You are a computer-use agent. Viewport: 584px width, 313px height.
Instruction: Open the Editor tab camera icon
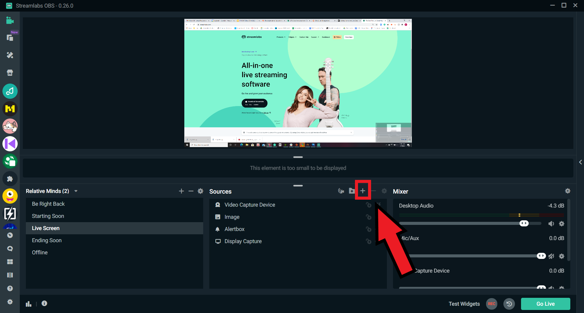[10, 20]
